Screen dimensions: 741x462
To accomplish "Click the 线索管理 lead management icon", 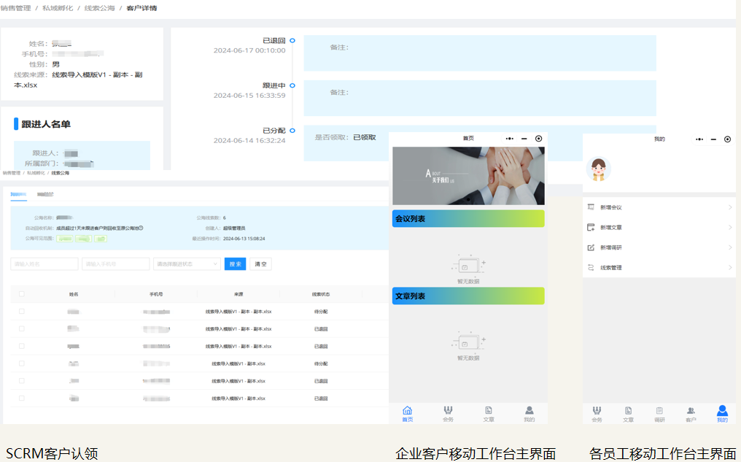I will 591,268.
